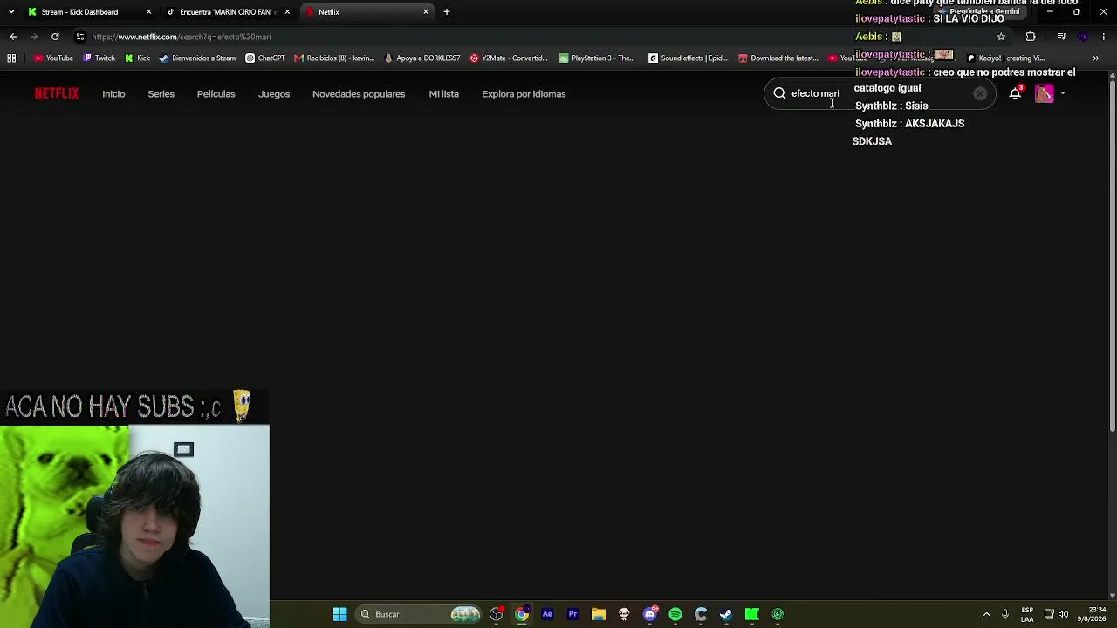This screenshot has height=628, width=1117.
Task: Bookmark this page with the star
Action: pos(1001,37)
